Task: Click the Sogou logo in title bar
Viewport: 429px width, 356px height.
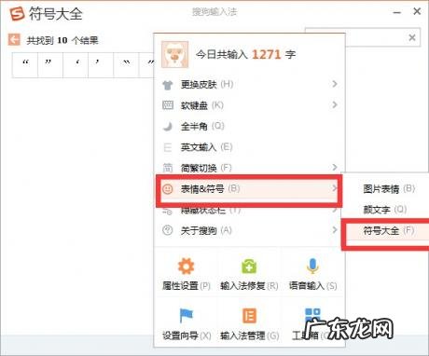Action: [17, 14]
